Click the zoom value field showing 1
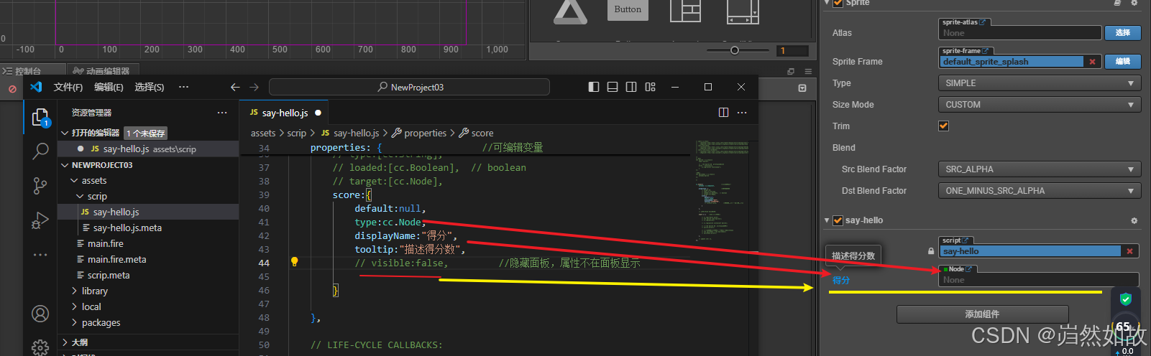Image resolution: width=1151 pixels, height=356 pixels. pyautogui.click(x=792, y=51)
